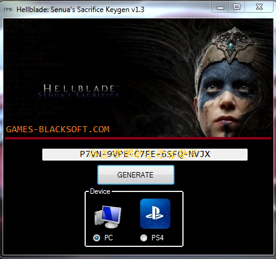
Task: Close the keygen window
Action: (259, 7)
